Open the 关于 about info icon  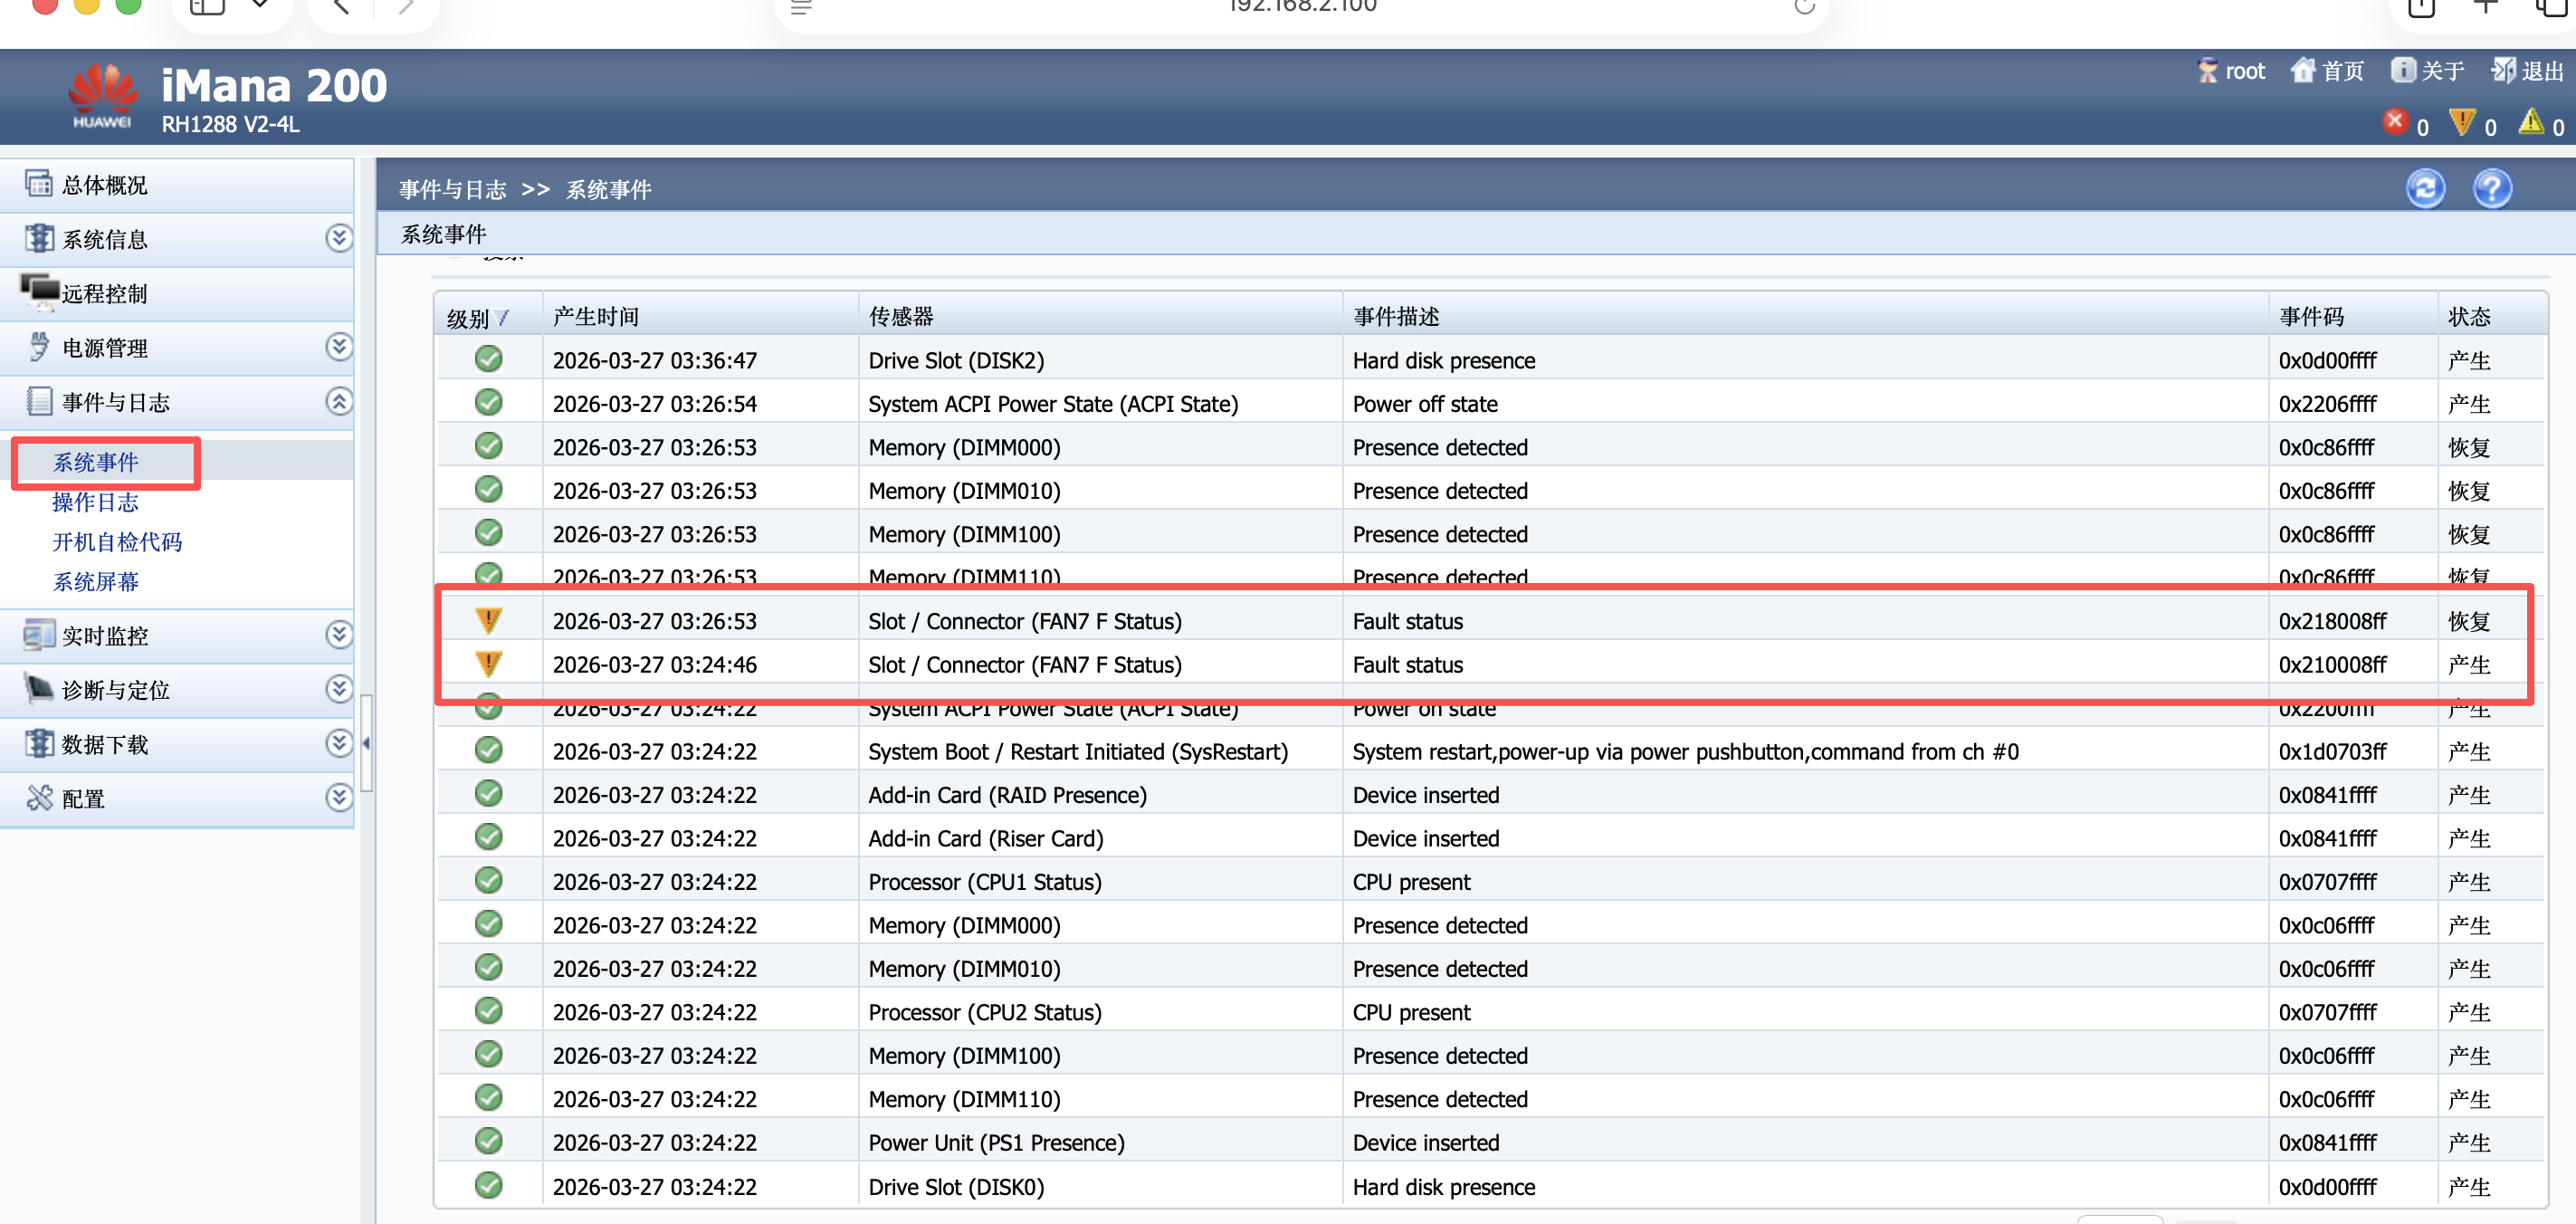(2402, 70)
